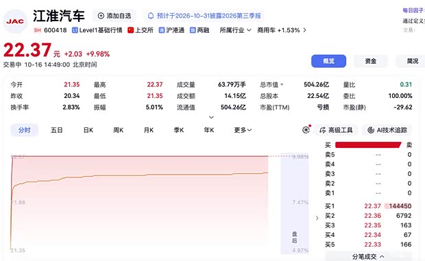Click the 换手率 value 2.83%
The height and width of the screenshot is (261, 425).
coord(71,108)
